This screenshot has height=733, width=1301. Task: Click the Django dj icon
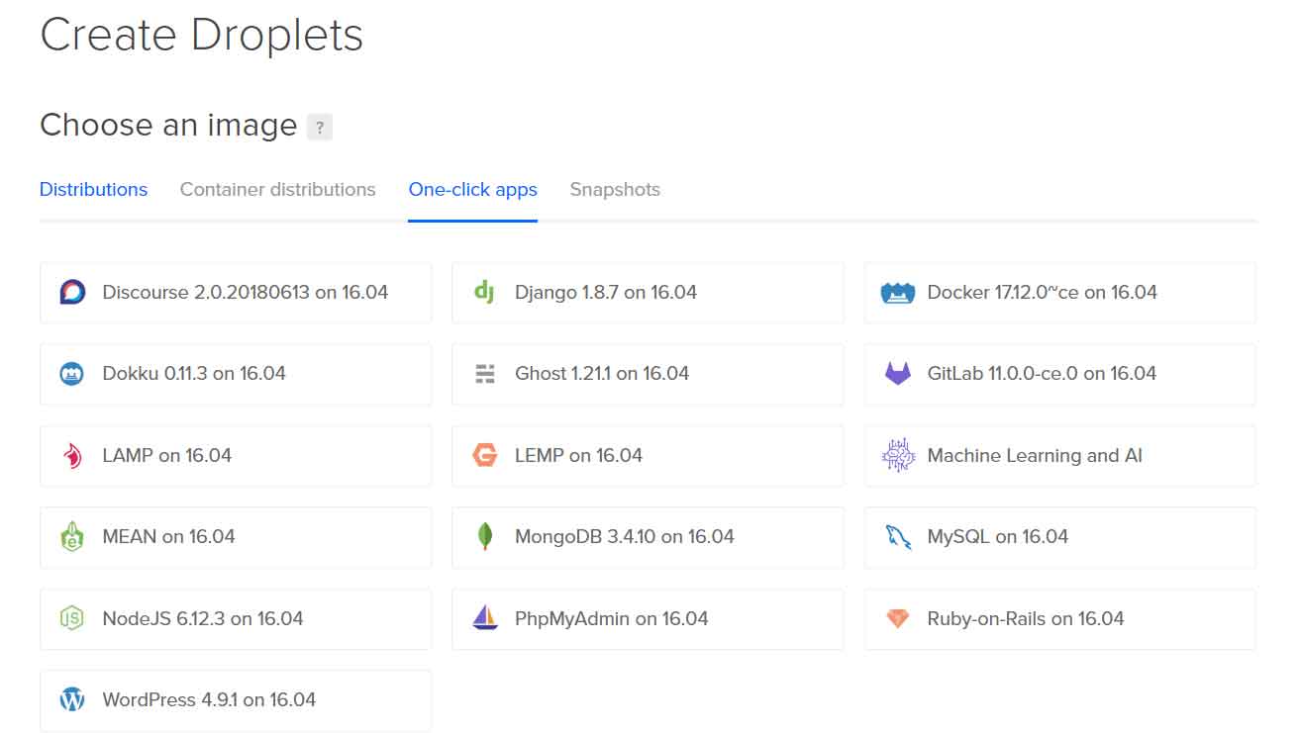point(484,292)
